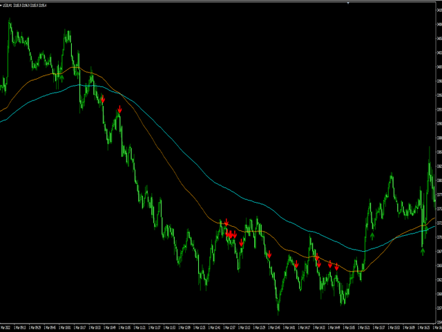442x332 pixels.
Task: Select the red sell arrow above 13:13
Action: [x=241, y=242]
